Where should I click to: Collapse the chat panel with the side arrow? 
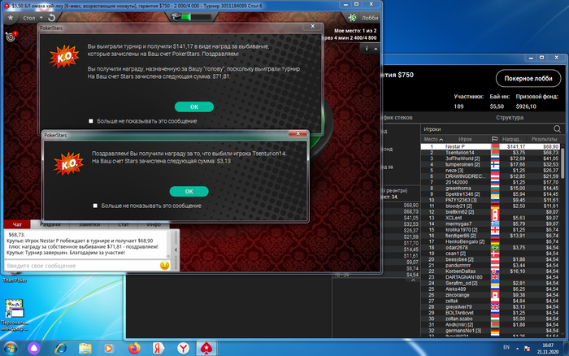click(176, 250)
